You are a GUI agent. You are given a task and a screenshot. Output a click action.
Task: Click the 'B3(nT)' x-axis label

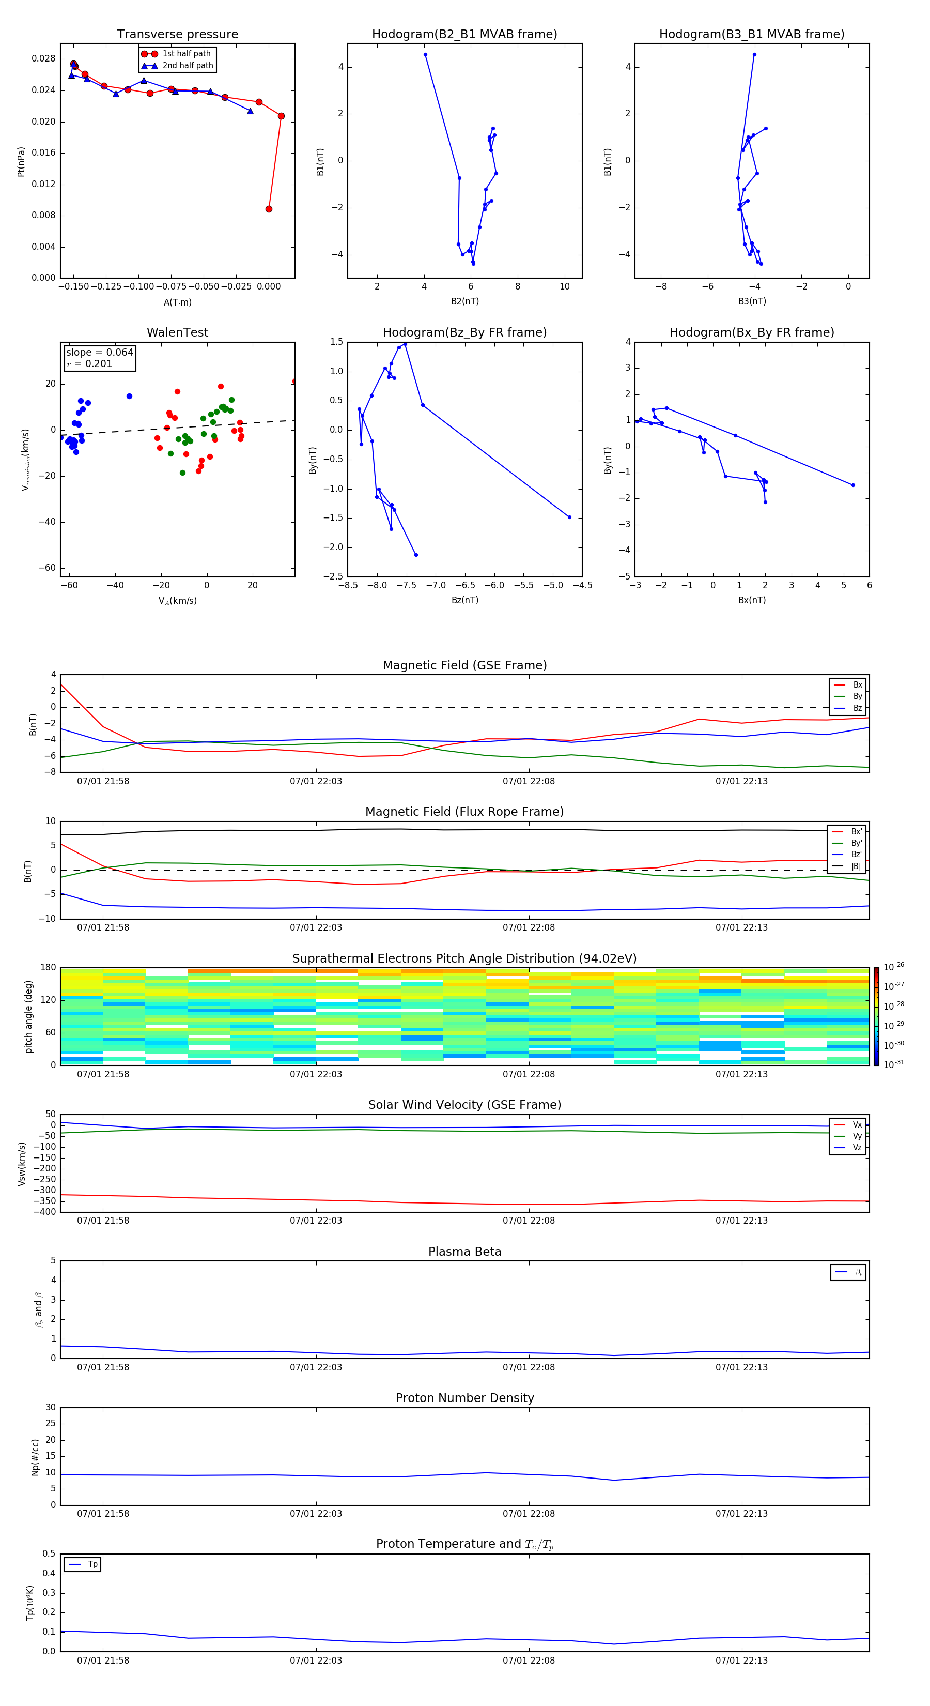pos(752,301)
